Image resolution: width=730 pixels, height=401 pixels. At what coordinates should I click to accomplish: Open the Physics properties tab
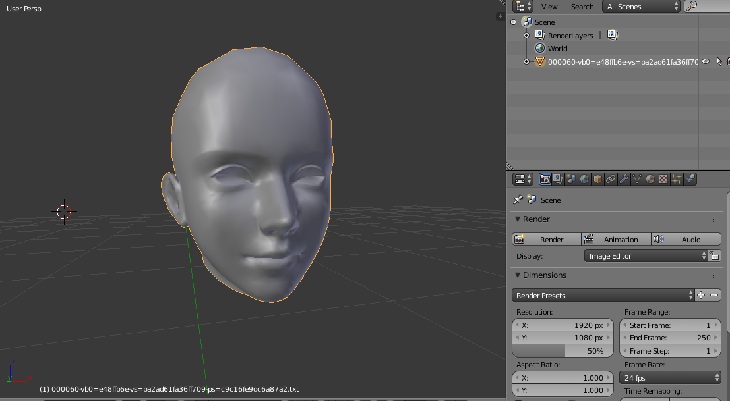[690, 179]
